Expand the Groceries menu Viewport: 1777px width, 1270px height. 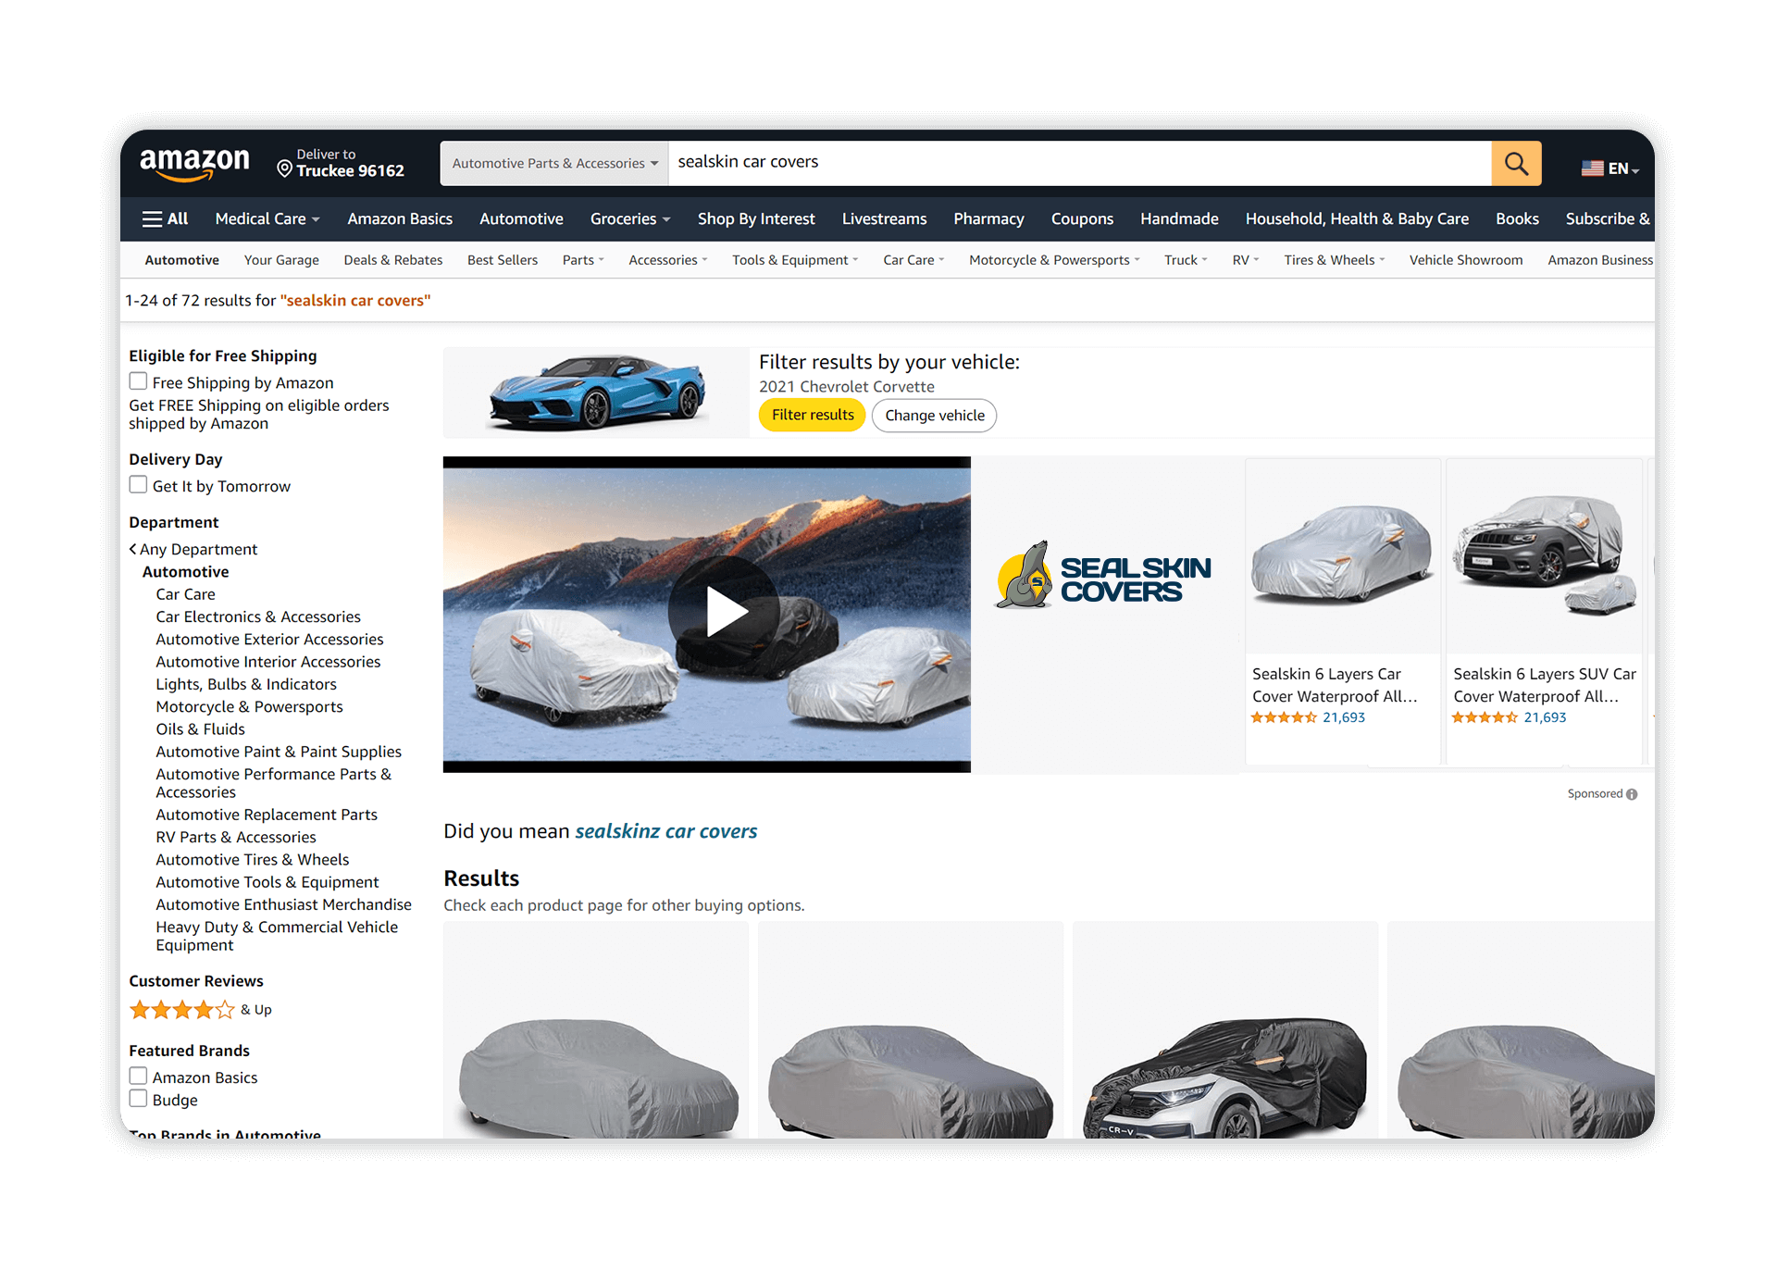[629, 218]
